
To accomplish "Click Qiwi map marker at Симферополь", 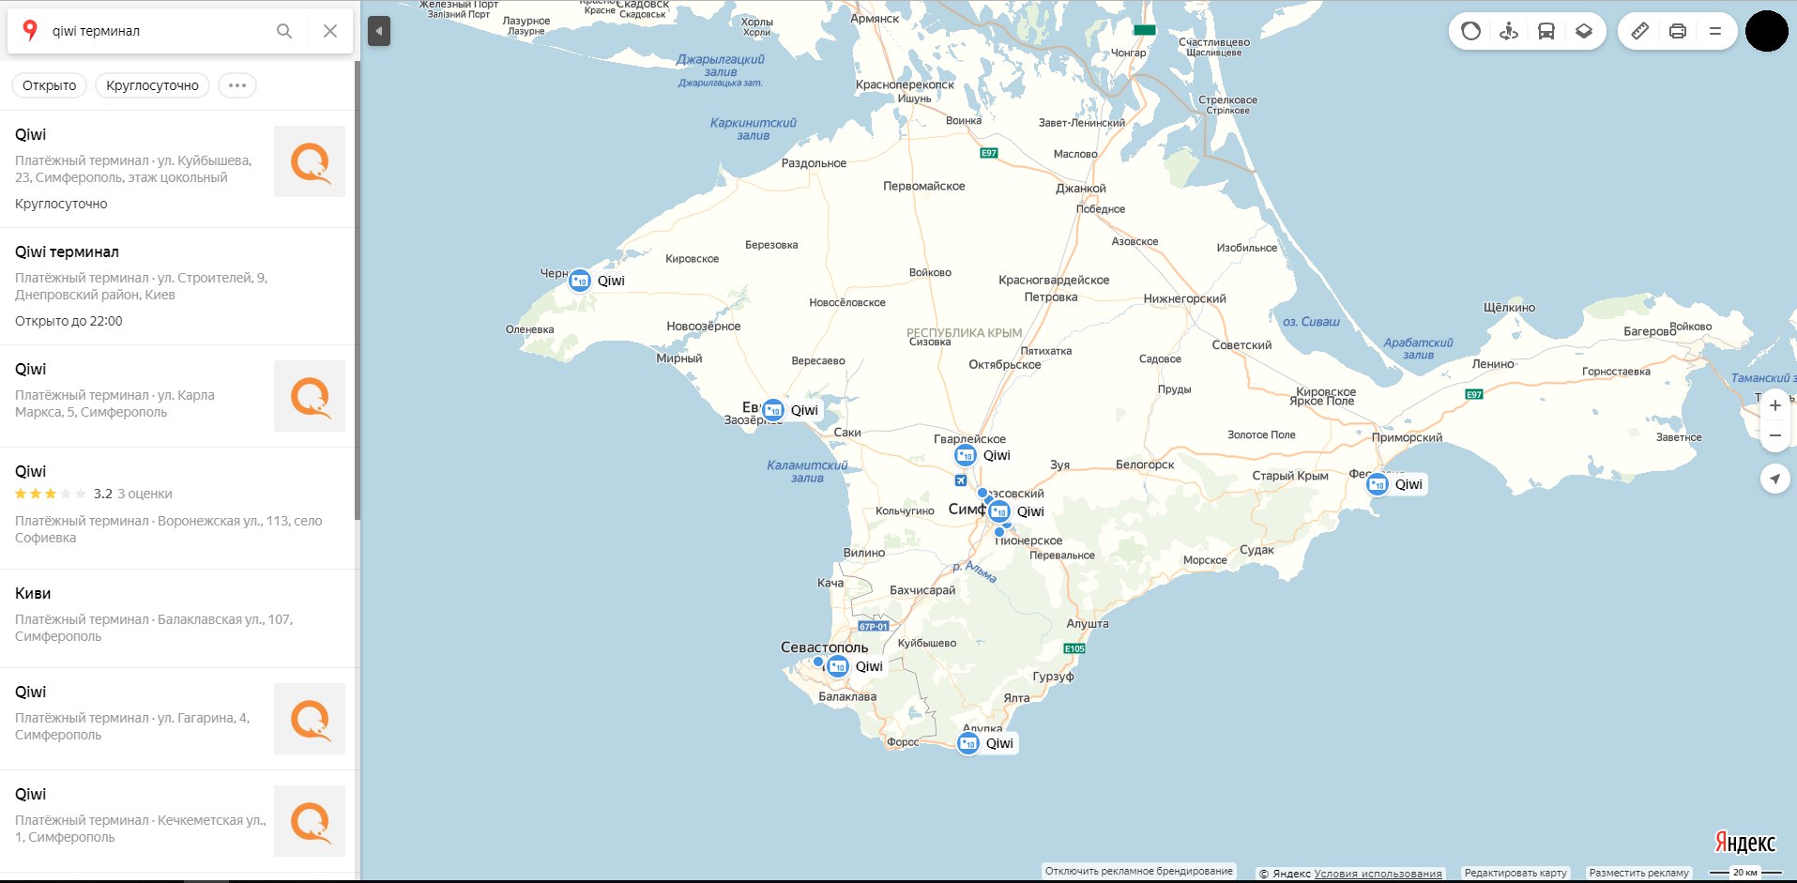I will [999, 511].
